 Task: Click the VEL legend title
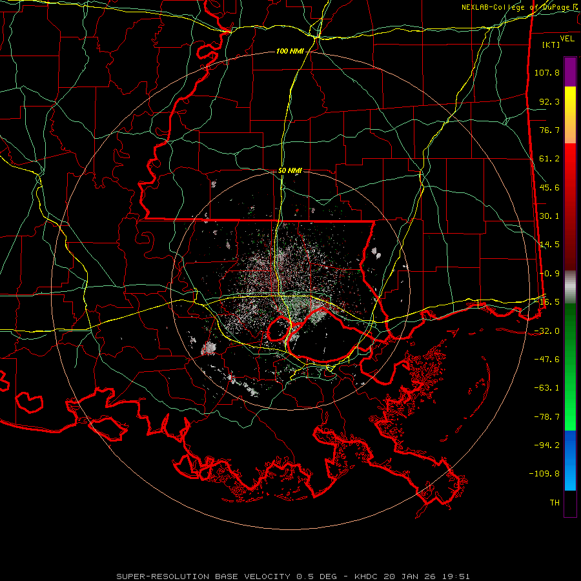pos(567,39)
